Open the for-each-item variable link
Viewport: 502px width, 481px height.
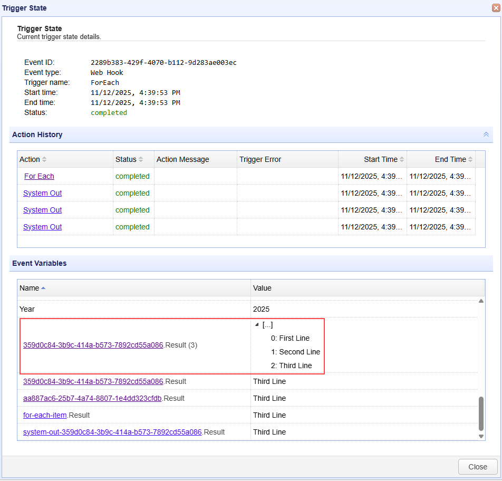click(x=45, y=415)
